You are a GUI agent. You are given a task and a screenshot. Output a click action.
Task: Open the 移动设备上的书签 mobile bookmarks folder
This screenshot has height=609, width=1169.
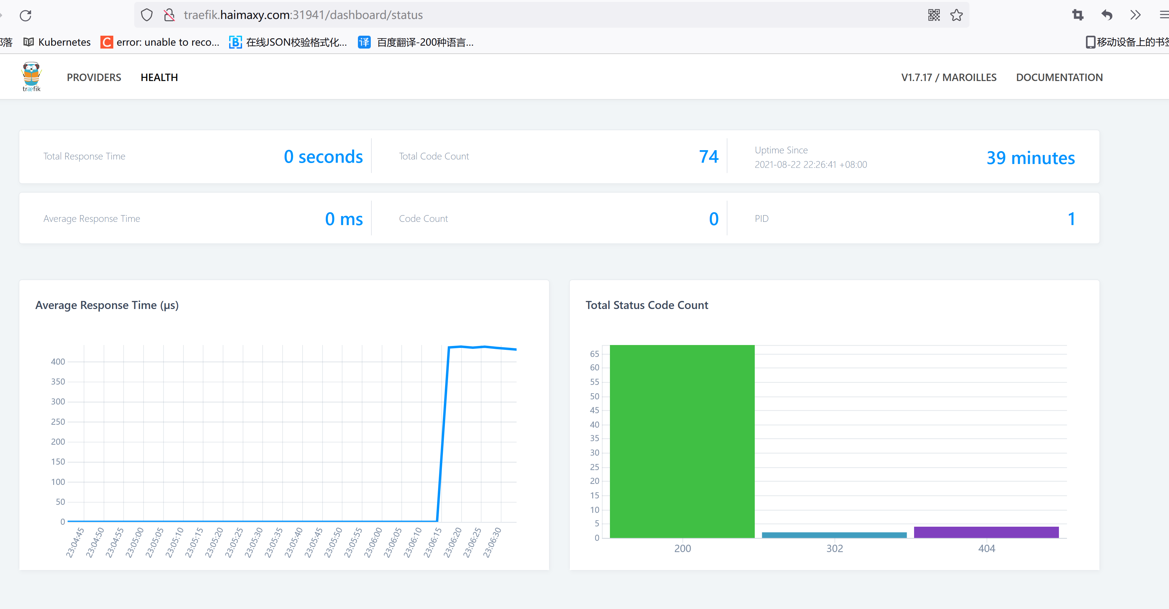1127,42
